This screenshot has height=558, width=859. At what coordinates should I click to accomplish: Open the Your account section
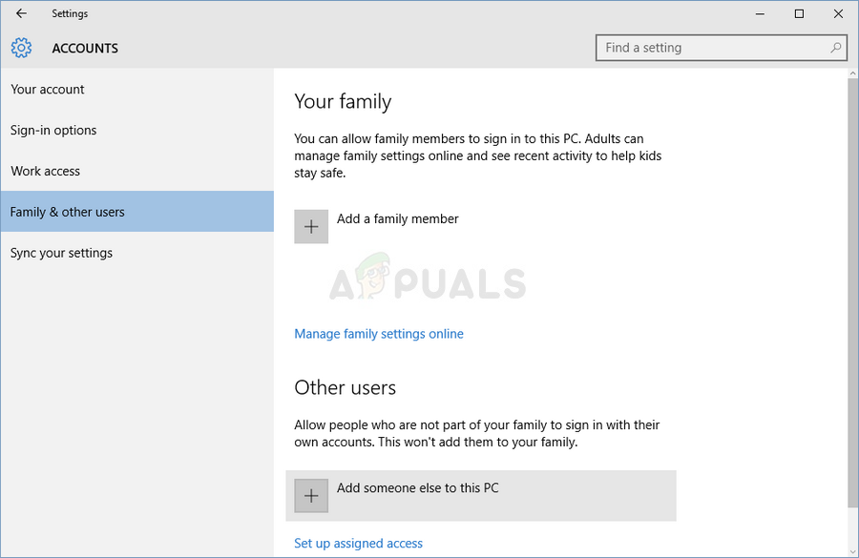click(x=48, y=90)
